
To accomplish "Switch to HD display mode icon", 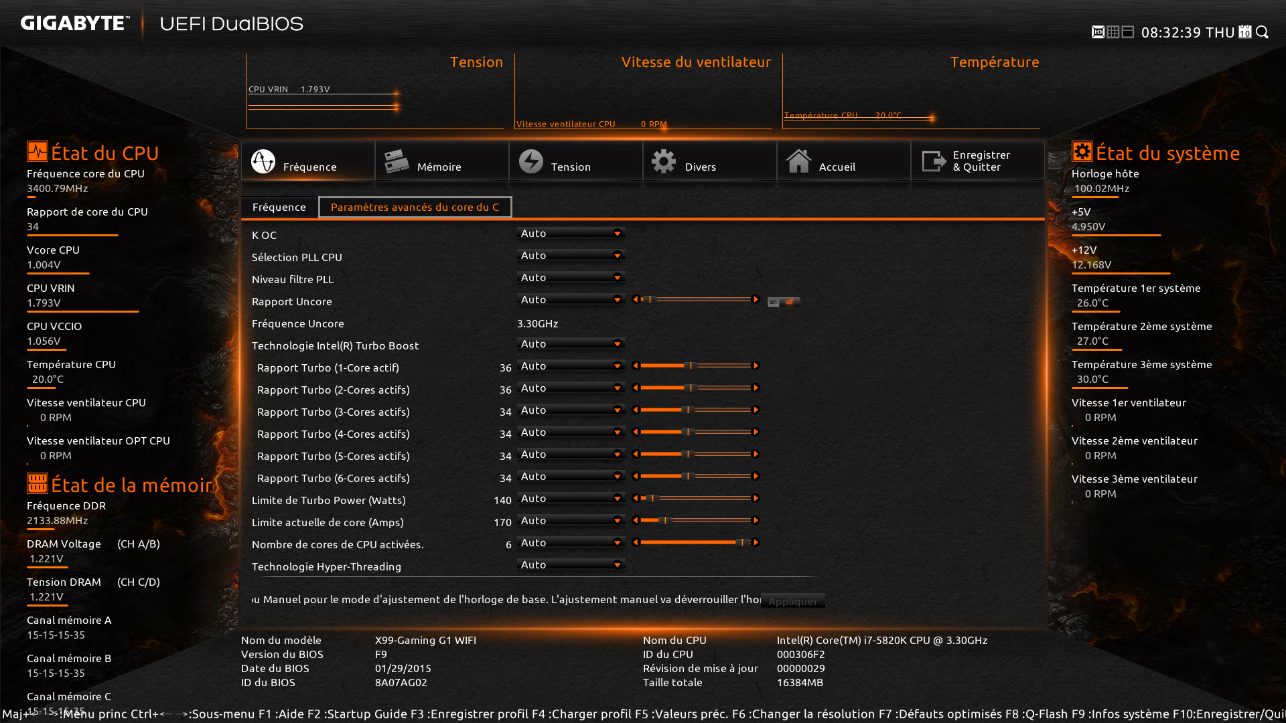I will [1098, 32].
